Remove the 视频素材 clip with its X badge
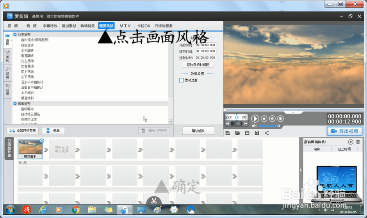367x218 pixels. pos(42,141)
